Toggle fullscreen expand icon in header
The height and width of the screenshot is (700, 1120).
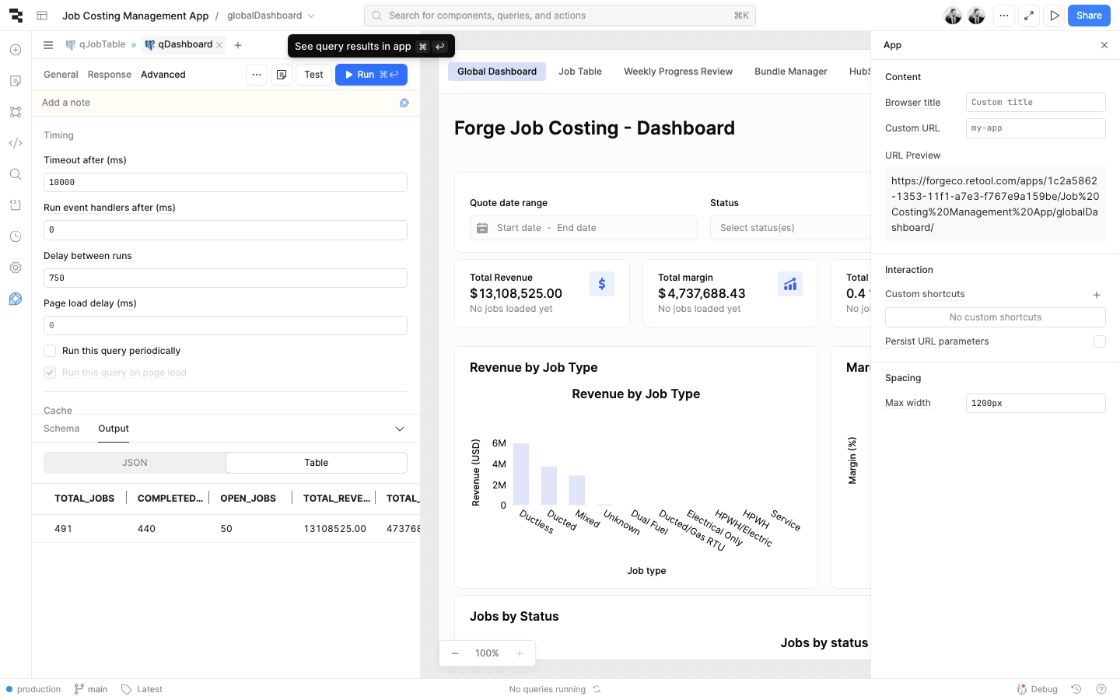tap(1029, 16)
